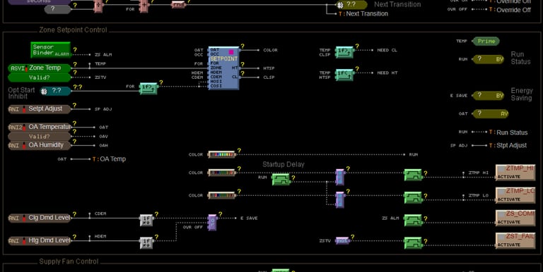Viewport: 543px width, 272px height.
Task: Select the brown Valid? block under OA Temperature
Action: click(x=40, y=136)
